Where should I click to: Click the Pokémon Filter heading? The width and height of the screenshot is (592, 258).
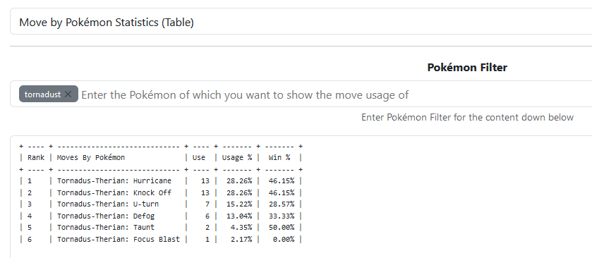(x=467, y=68)
